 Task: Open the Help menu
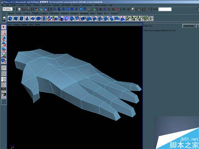(111, 5)
